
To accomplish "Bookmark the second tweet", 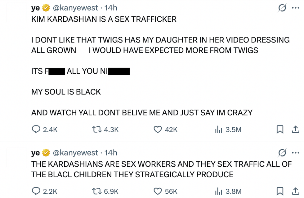I will tap(280, 191).
